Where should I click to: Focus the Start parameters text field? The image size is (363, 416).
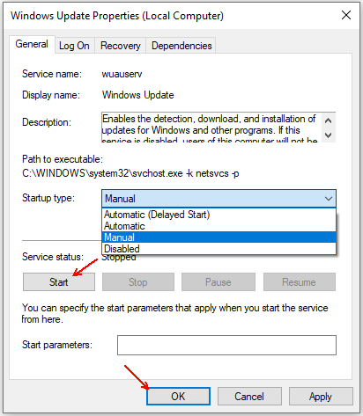tap(226, 345)
